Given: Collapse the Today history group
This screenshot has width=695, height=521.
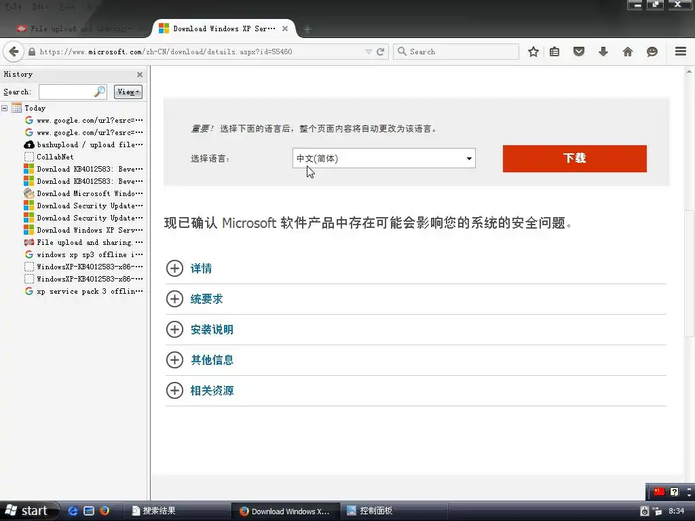Looking at the screenshot, I should point(5,108).
